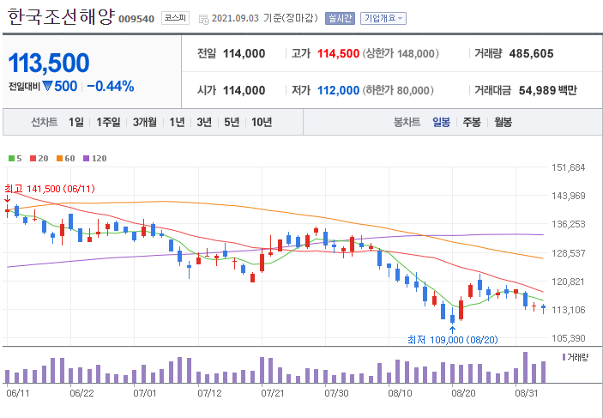Viewport: 603px width, 418px height.
Task: Click 전일 value 114,000
Action: [244, 53]
